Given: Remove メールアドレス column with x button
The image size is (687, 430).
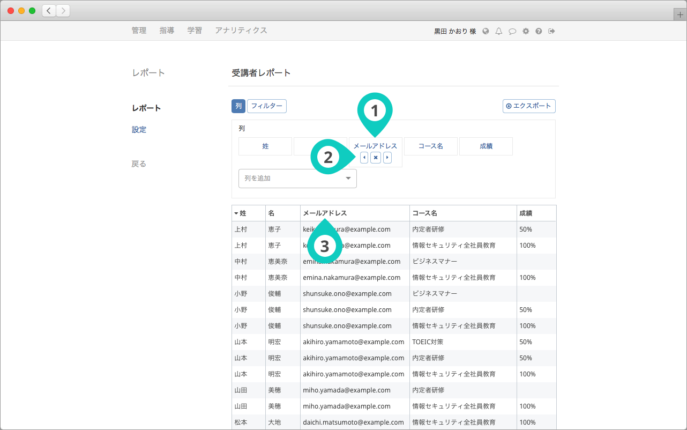Looking at the screenshot, I should point(376,158).
